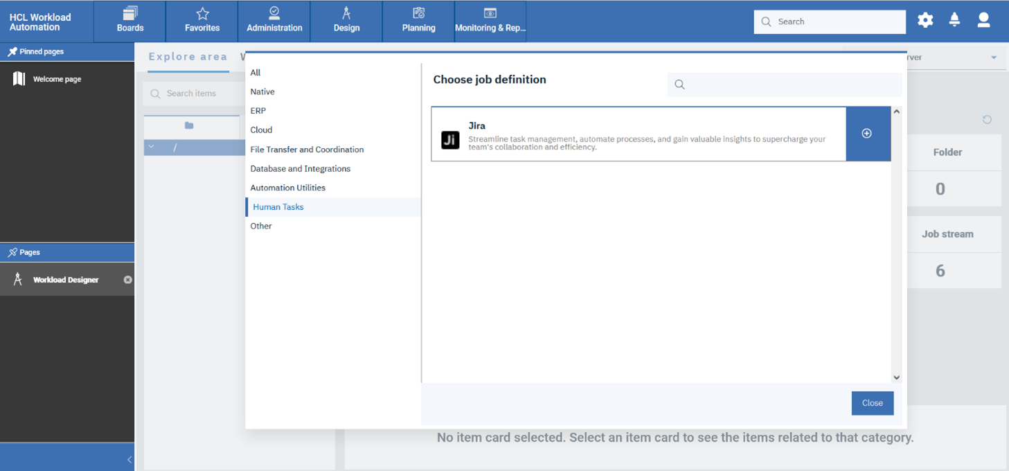Open the Design compass menu
This screenshot has height=471, width=1009.
[346, 21]
